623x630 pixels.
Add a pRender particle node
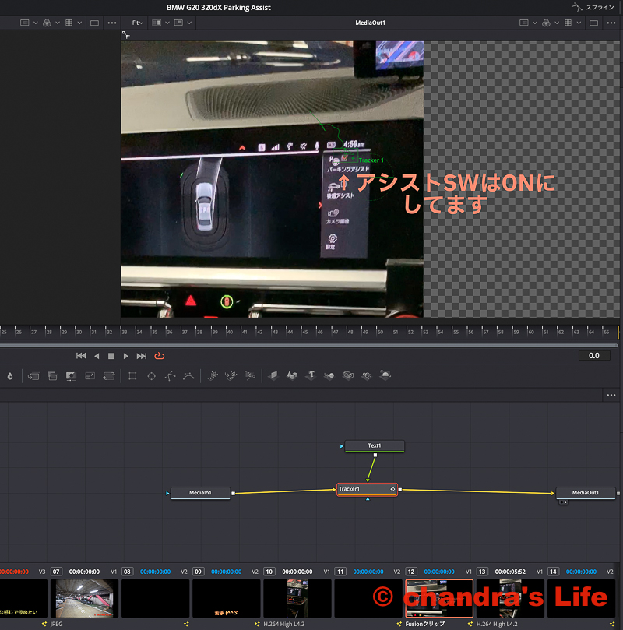(250, 375)
